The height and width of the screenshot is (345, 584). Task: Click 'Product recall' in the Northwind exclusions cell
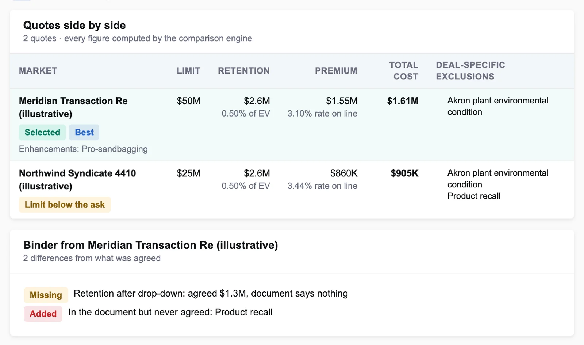point(474,196)
